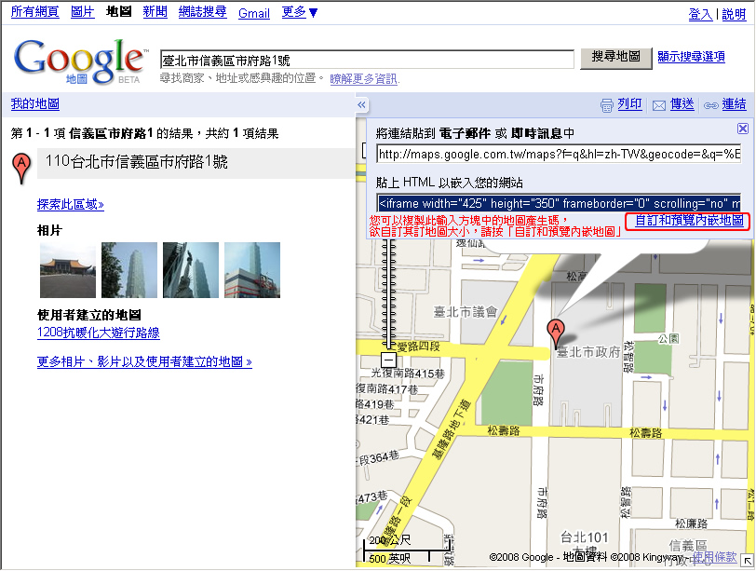Click 自訂和預覽內嵌地圖 link
Image resolution: width=756 pixels, height=571 pixels.
coord(689,220)
